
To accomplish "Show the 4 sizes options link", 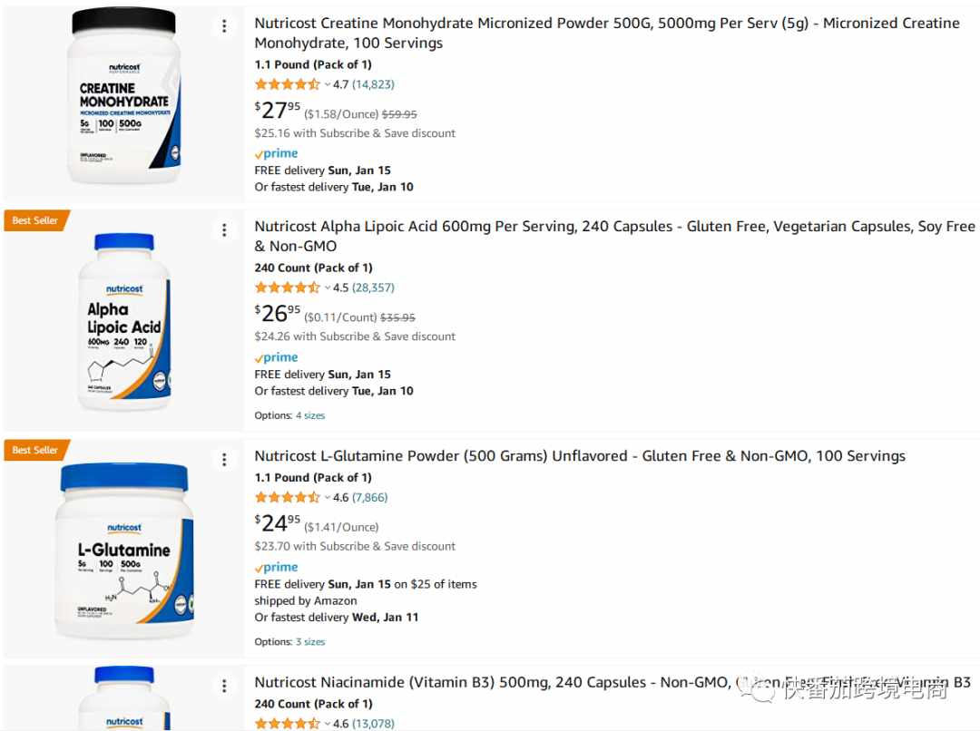I will pyautogui.click(x=310, y=415).
